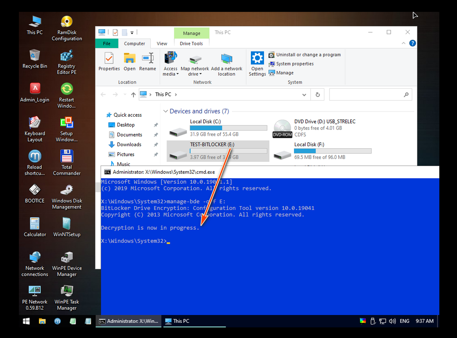Click the Rename ribbon button
The width and height of the screenshot is (457, 338).
[x=147, y=62]
